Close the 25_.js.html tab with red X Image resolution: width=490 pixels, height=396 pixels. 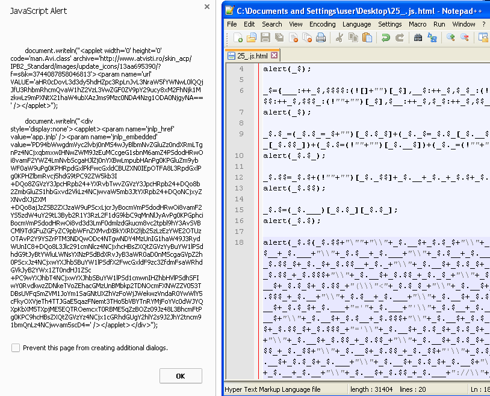pyautogui.click(x=274, y=55)
